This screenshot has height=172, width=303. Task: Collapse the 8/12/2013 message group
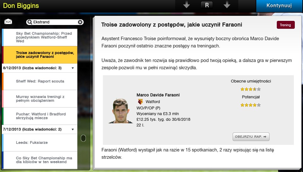[x=73, y=68]
